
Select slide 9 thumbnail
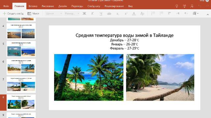[x=21, y=115]
